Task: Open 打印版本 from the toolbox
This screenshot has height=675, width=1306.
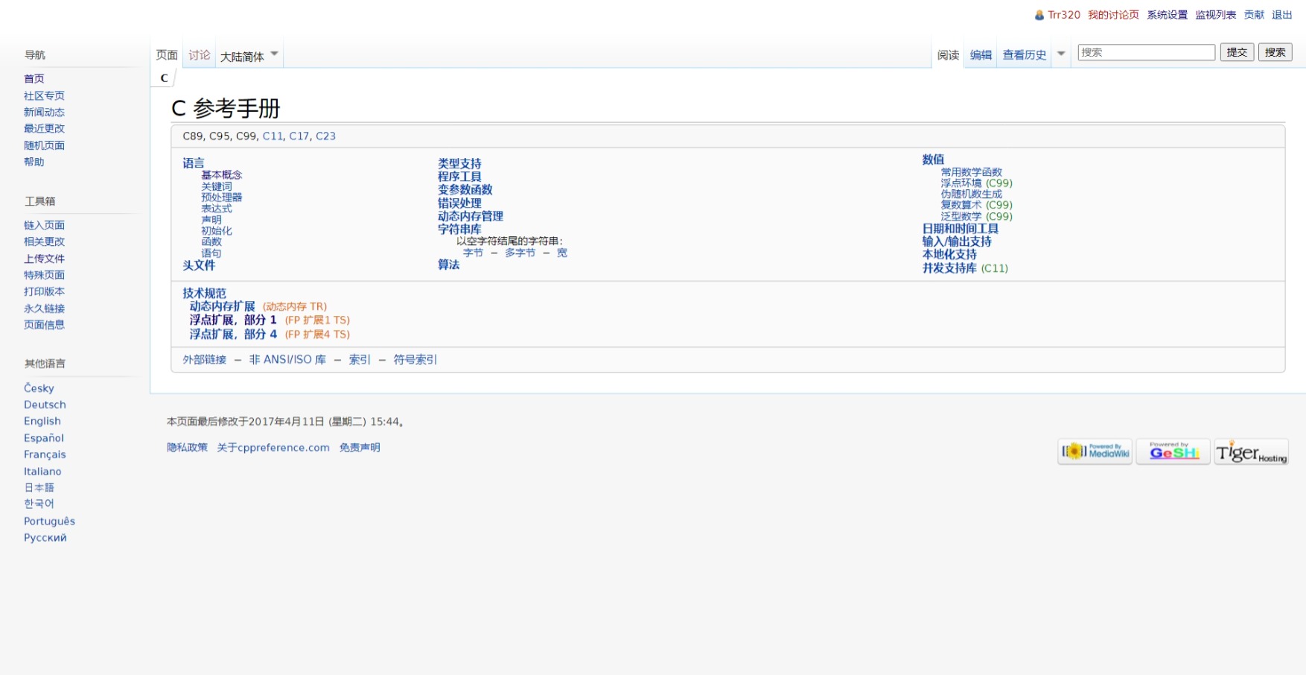Action: (44, 291)
